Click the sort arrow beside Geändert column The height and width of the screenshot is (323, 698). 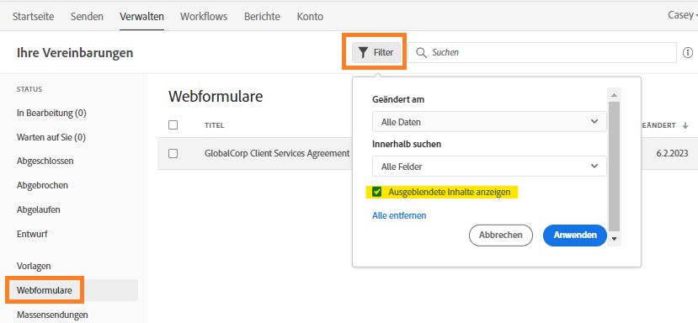[685, 126]
